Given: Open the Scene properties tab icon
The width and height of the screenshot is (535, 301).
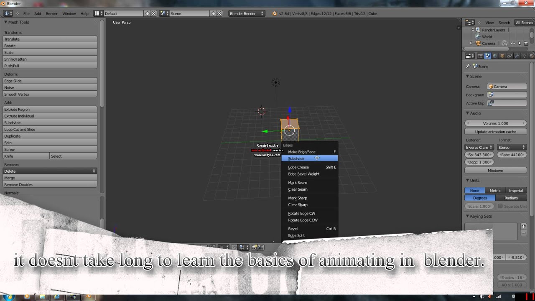Looking at the screenshot, I should click(x=488, y=56).
